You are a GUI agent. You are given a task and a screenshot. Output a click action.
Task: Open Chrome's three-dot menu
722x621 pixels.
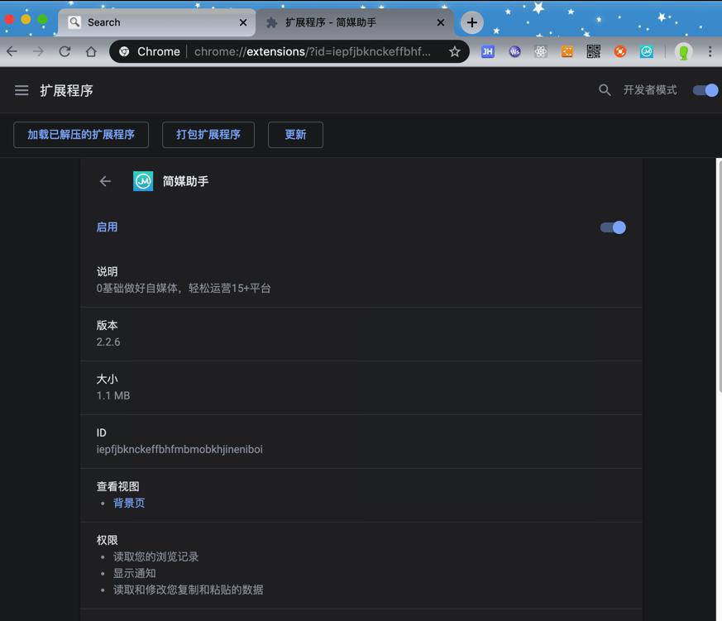710,51
